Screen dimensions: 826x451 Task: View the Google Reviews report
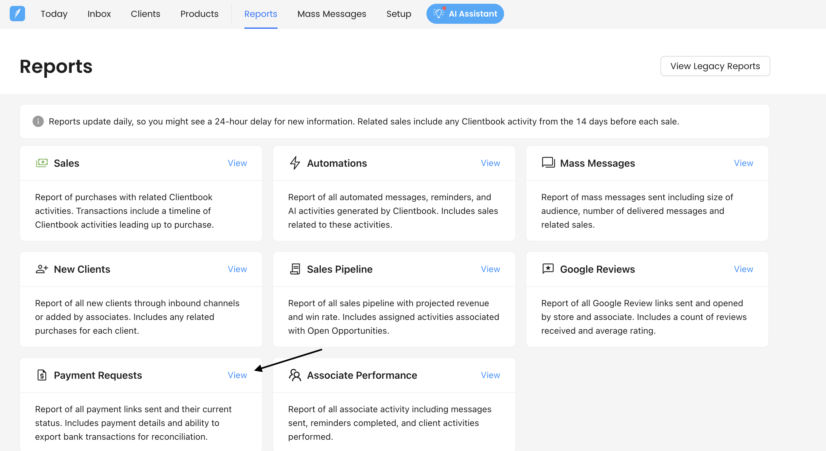tap(743, 269)
